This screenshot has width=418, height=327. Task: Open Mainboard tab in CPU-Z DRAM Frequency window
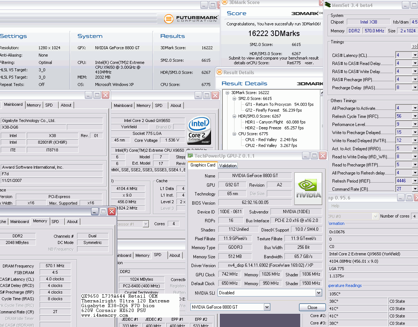[x=19, y=222]
